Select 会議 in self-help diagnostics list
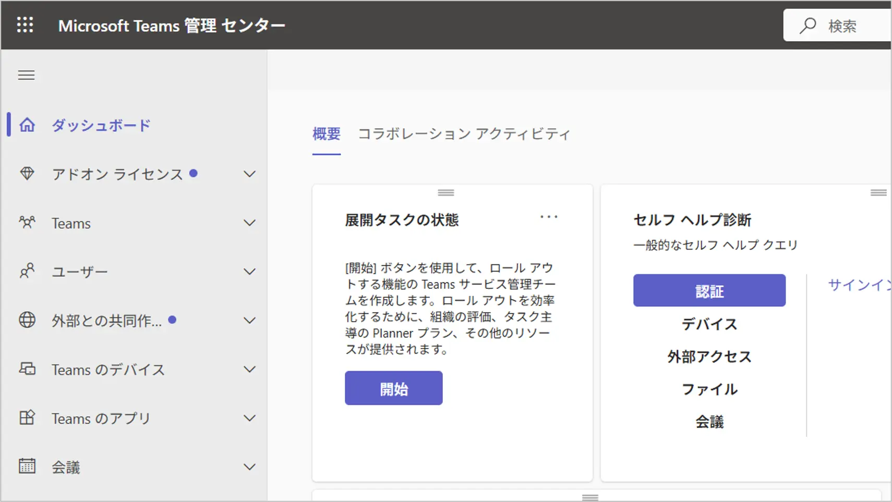Viewport: 892px width, 502px height. click(709, 422)
